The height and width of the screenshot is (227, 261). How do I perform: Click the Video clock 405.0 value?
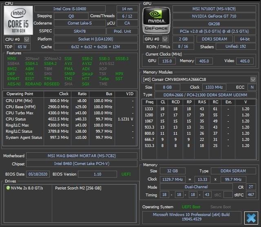pyautogui.click(x=245, y=61)
